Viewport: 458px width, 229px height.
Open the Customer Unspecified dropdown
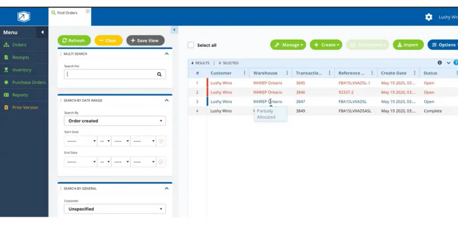[x=115, y=209]
